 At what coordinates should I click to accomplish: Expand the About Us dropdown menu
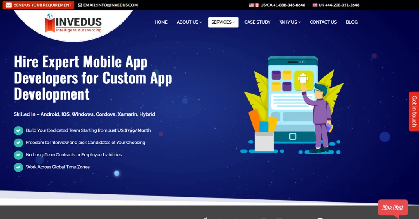189,22
